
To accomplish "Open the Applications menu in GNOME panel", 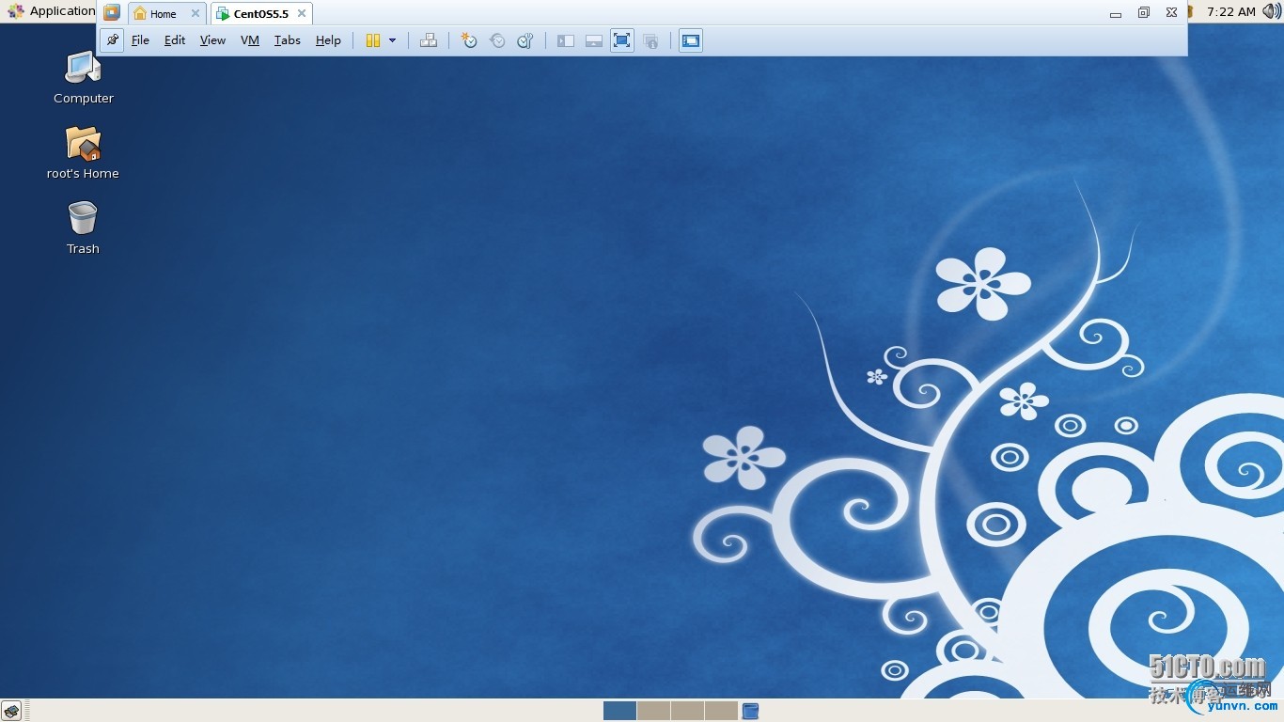I will pos(51,11).
